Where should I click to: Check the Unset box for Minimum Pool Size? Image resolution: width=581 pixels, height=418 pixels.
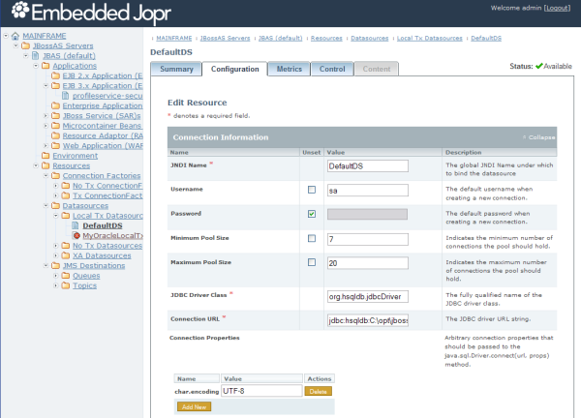tap(312, 238)
